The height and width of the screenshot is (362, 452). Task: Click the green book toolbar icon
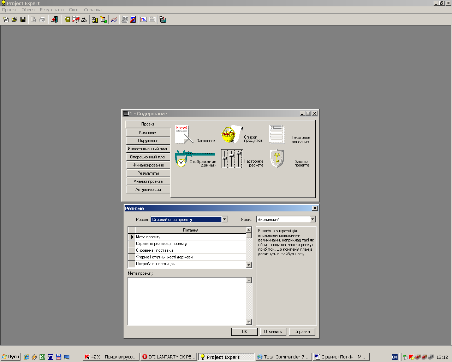67,20
